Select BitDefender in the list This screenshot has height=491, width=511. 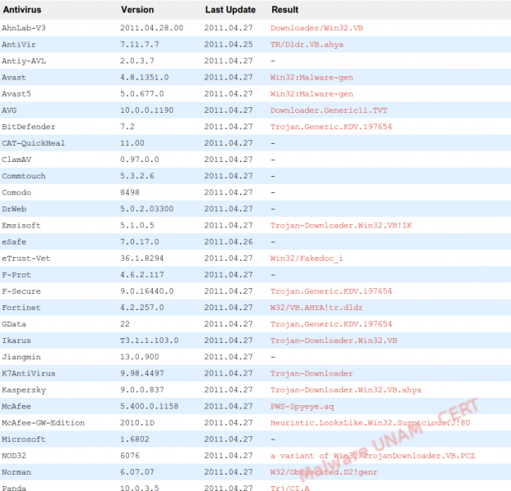point(29,127)
